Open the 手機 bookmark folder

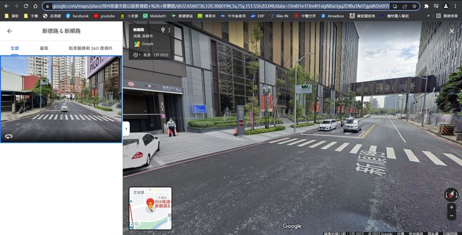click(x=31, y=16)
